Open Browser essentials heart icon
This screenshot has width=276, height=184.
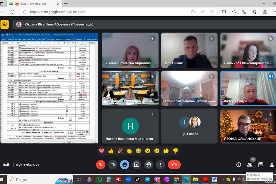(x=254, y=12)
